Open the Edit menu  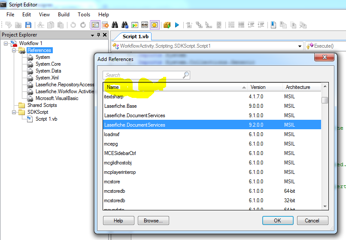[27, 15]
